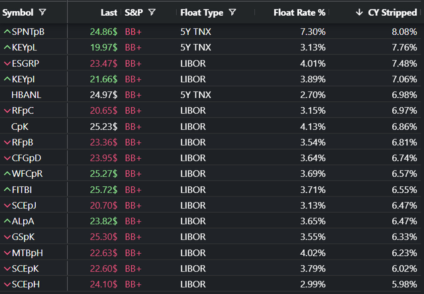Click the down arrow next to SCEpJ
Screen dimensions: 424x294
click(7, 205)
